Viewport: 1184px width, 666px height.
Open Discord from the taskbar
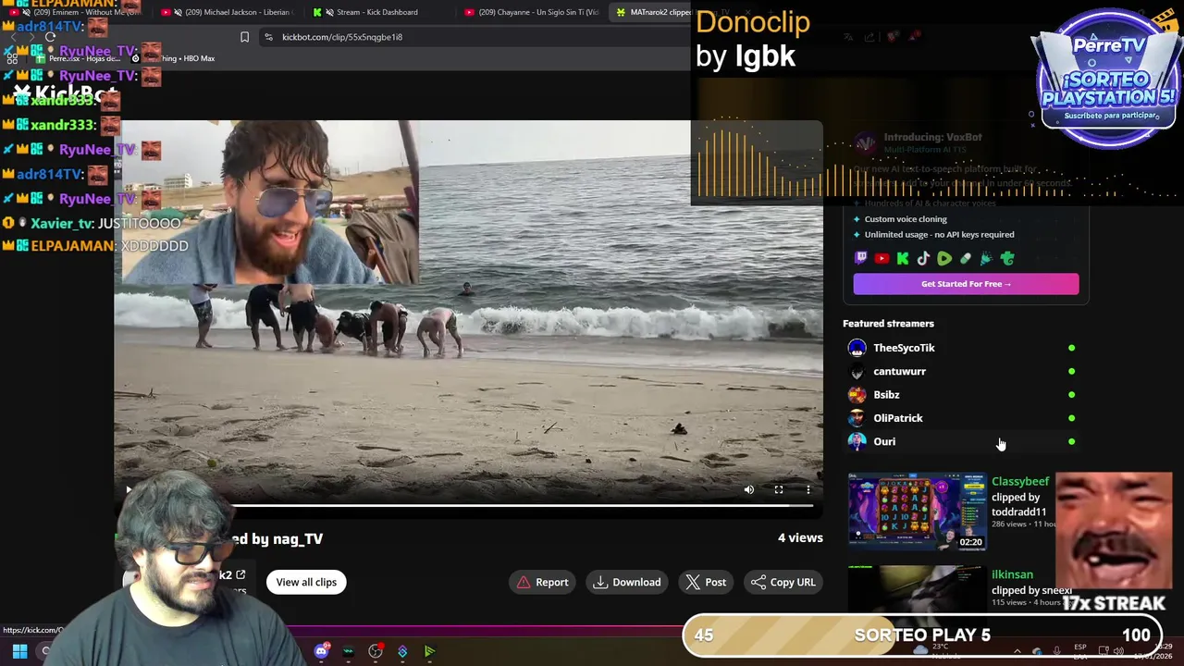pyautogui.click(x=321, y=651)
